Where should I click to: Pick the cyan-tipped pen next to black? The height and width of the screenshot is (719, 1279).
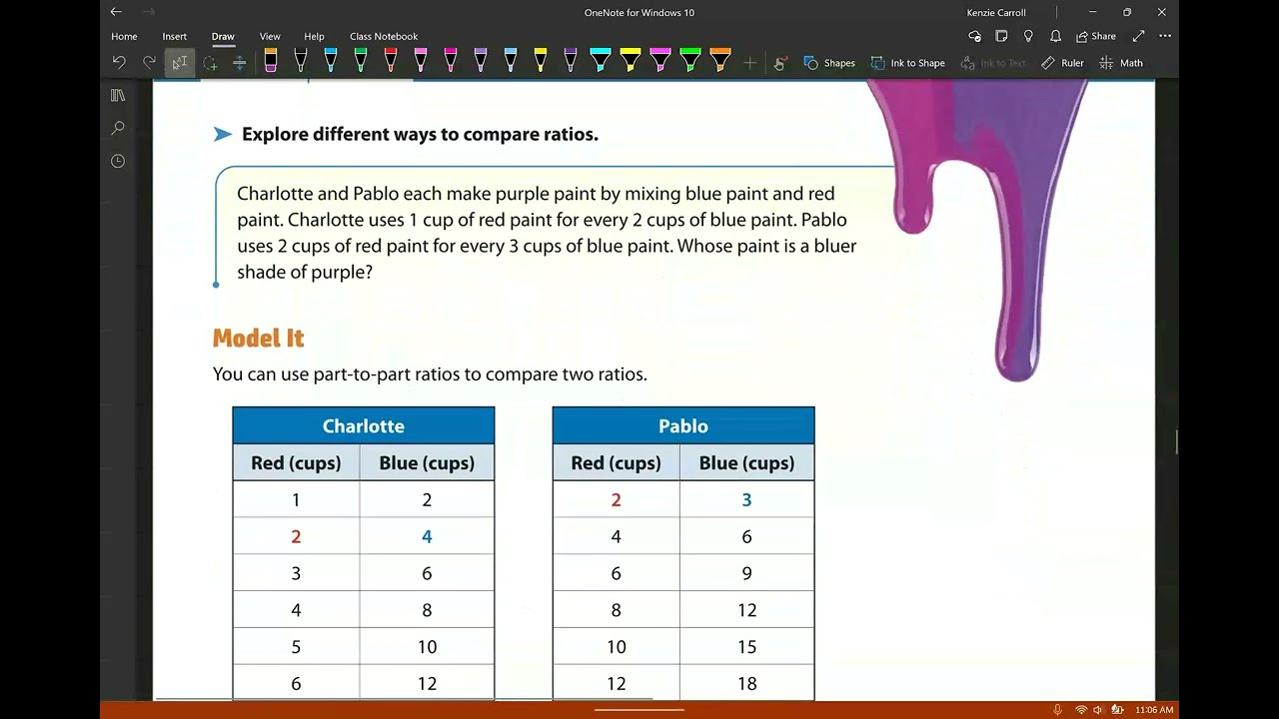(x=330, y=61)
